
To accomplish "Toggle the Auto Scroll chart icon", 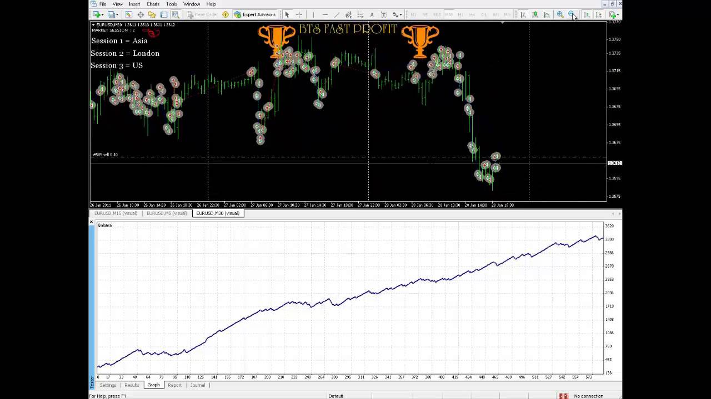I will coord(587,14).
